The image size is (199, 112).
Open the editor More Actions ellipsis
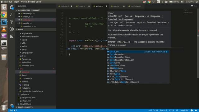point(196,6)
